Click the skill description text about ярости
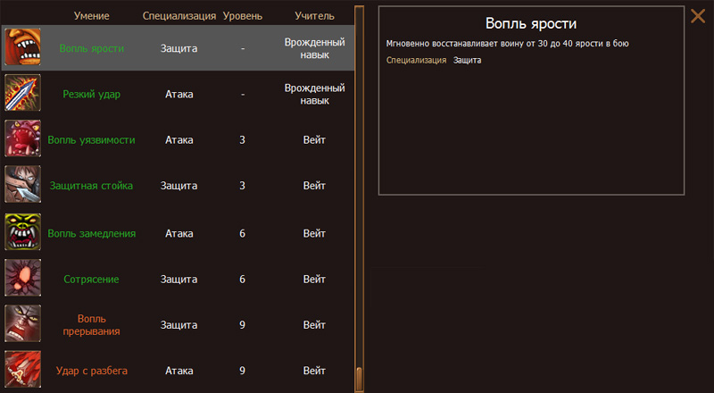The width and height of the screenshot is (714, 393). point(507,44)
